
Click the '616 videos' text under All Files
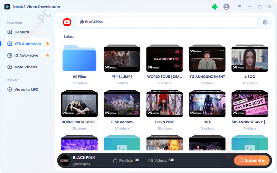tap(79, 83)
